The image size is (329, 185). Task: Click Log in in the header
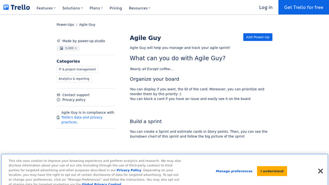pyautogui.click(x=266, y=7)
